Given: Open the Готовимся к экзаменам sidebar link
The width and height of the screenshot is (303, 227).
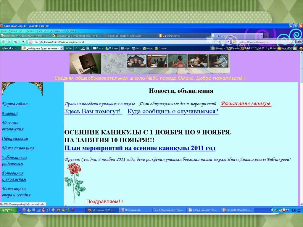Looking at the screenshot, I should point(14,176).
